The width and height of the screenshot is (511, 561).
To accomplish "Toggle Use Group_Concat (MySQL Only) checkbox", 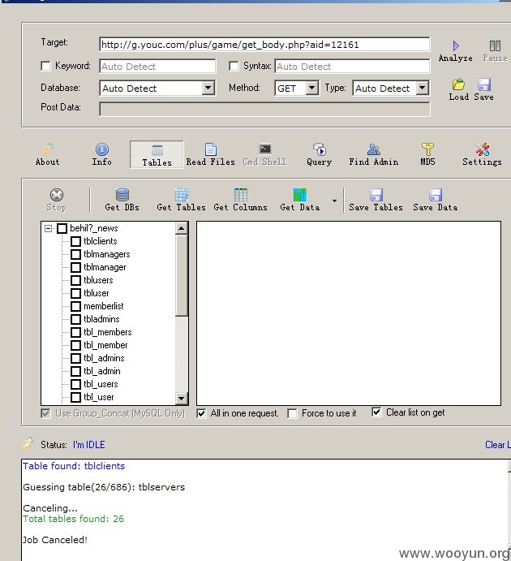I will 45,413.
